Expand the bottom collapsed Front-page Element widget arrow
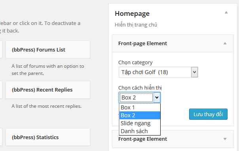 225,139
